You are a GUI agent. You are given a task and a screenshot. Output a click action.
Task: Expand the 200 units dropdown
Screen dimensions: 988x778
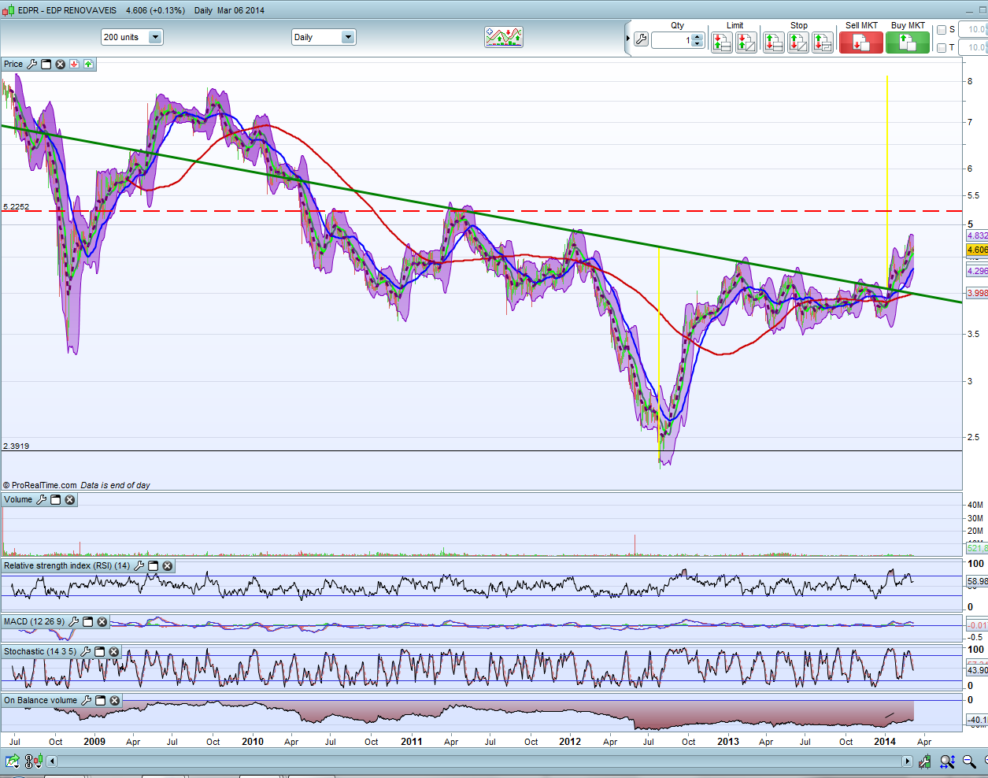(155, 37)
